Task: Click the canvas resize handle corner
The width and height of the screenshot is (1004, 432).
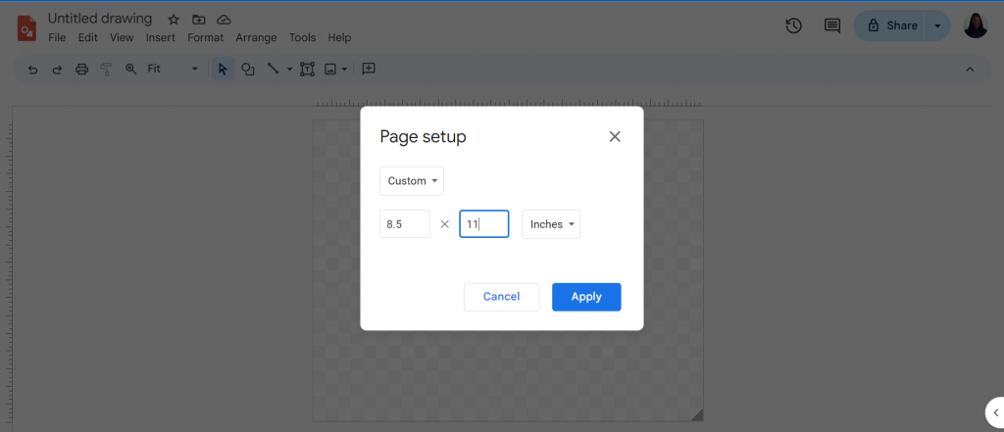Action: pyautogui.click(x=697, y=415)
